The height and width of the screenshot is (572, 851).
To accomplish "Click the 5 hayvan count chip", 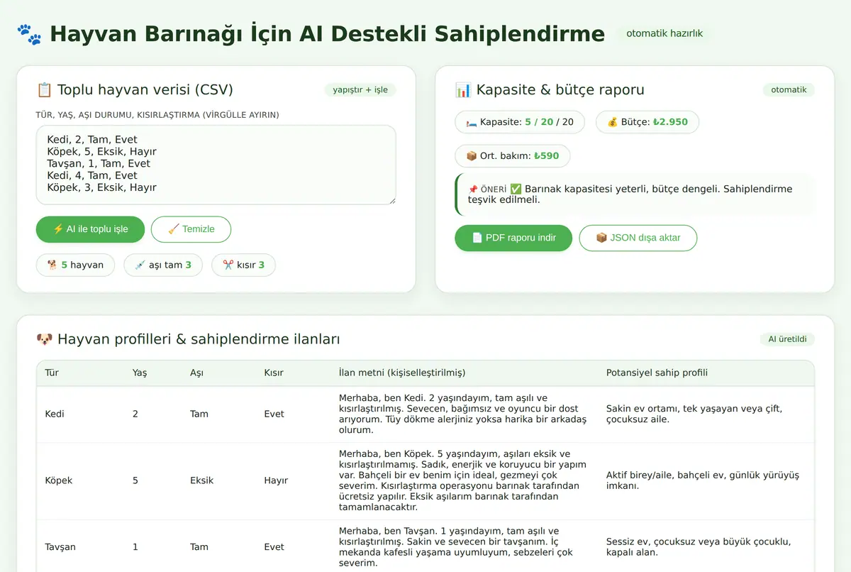I will tap(75, 265).
